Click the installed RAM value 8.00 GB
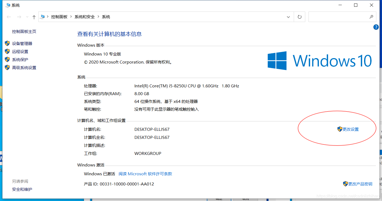Screen dimensions: 382x201 [x=142, y=94]
